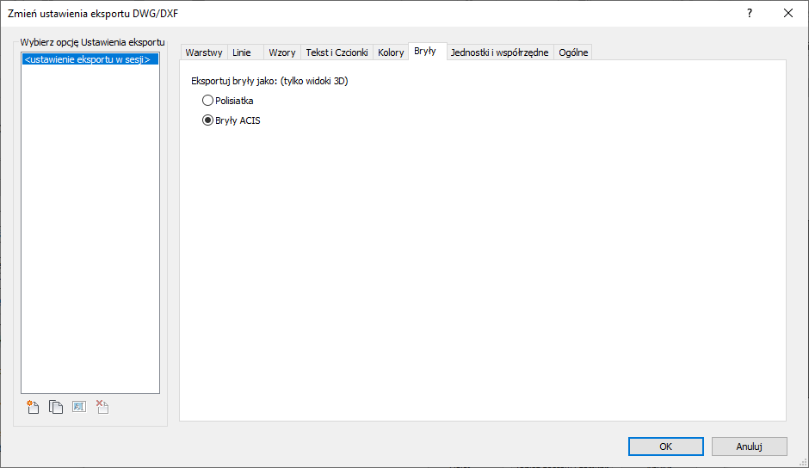Image resolution: width=809 pixels, height=468 pixels.
Task: Switch to the Linie tab
Action: tap(242, 52)
